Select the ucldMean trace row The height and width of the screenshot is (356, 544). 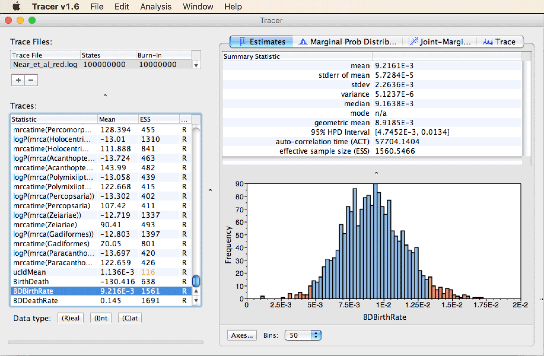[101, 272]
